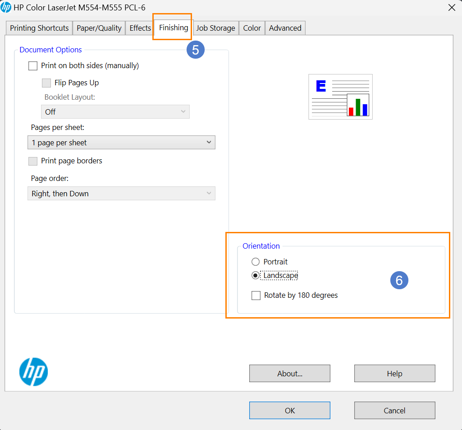Cancel the printer settings dialog
Image resolution: width=462 pixels, height=430 pixels.
(394, 410)
